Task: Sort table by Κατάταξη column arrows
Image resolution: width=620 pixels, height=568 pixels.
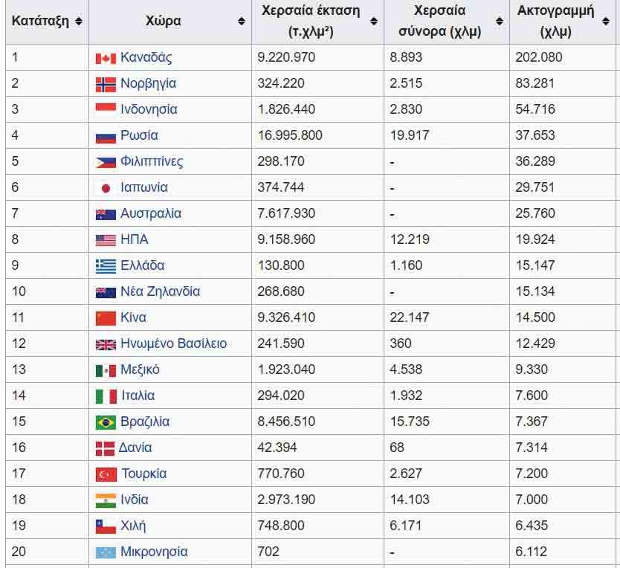Action: [79, 21]
